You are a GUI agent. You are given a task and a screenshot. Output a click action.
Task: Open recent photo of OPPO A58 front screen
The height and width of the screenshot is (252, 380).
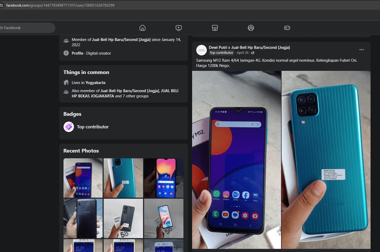pos(164,218)
